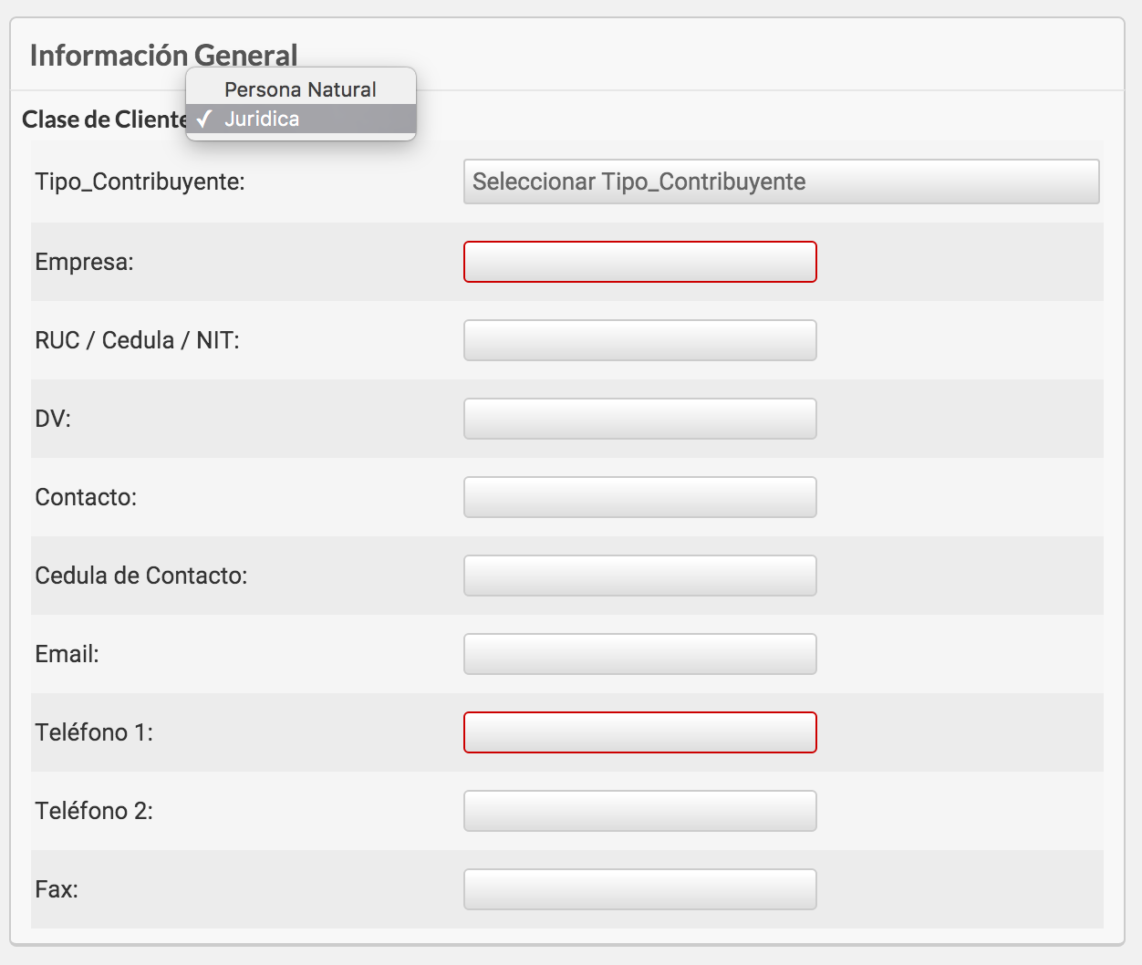The image size is (1142, 965).
Task: Click the Empresa input field
Action: click(639, 262)
